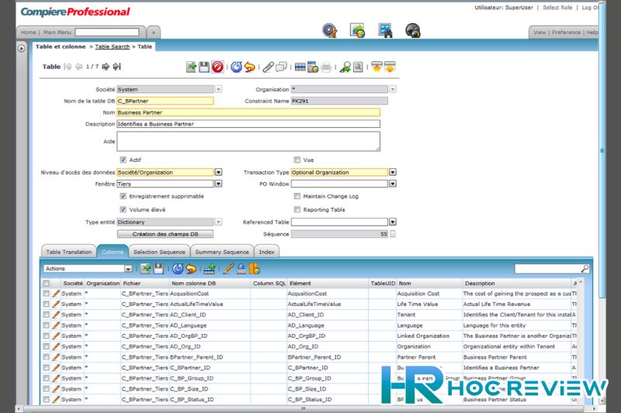Click the zoom across document icon
Image resolution: width=621 pixels, height=413 pixels.
point(358,67)
